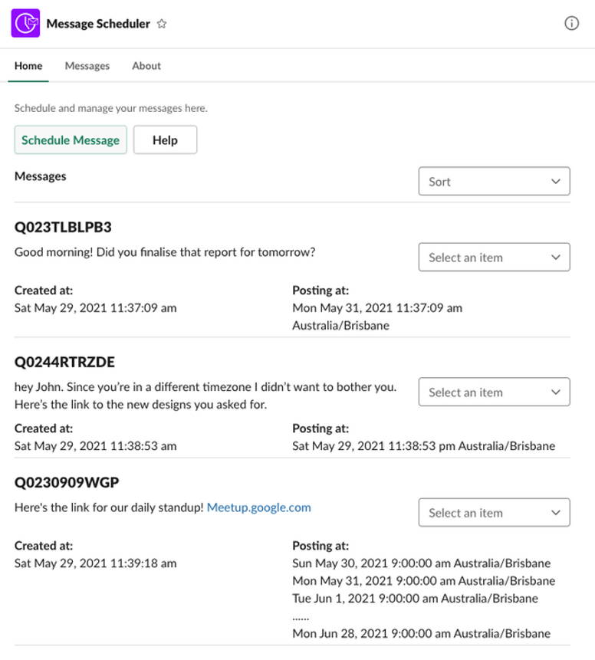Viewport: 595px width, 660px height.
Task: Open the Messages tab
Action: 87,66
